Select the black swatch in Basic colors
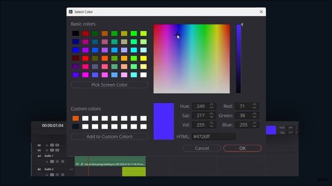 tap(76, 33)
